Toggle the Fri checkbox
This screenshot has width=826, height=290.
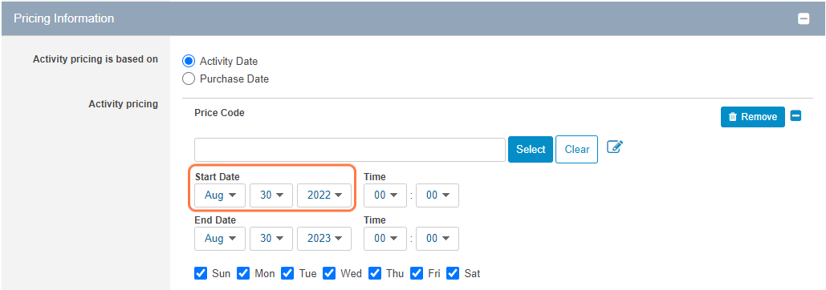tap(416, 273)
